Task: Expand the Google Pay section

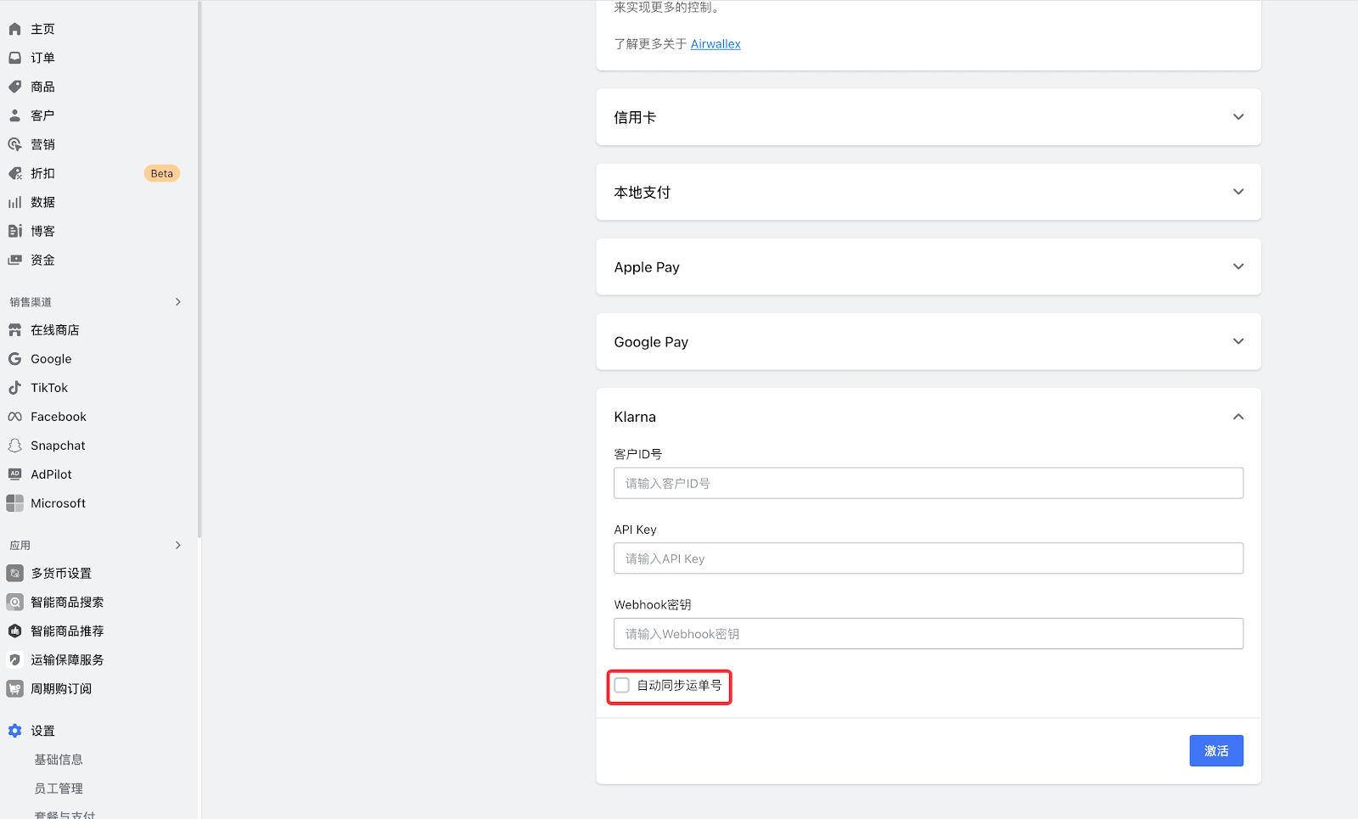Action: 1238,341
